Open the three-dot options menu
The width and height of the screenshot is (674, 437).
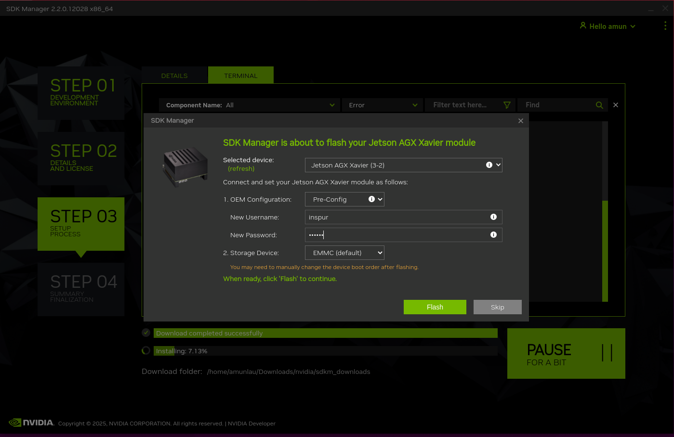[x=665, y=26]
